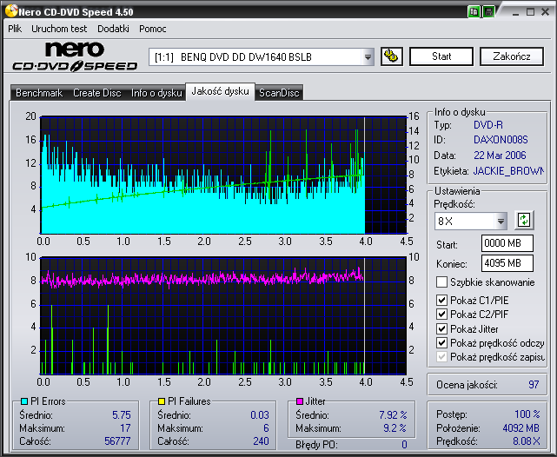Expand the 8X speed dropdown

pyautogui.click(x=501, y=222)
